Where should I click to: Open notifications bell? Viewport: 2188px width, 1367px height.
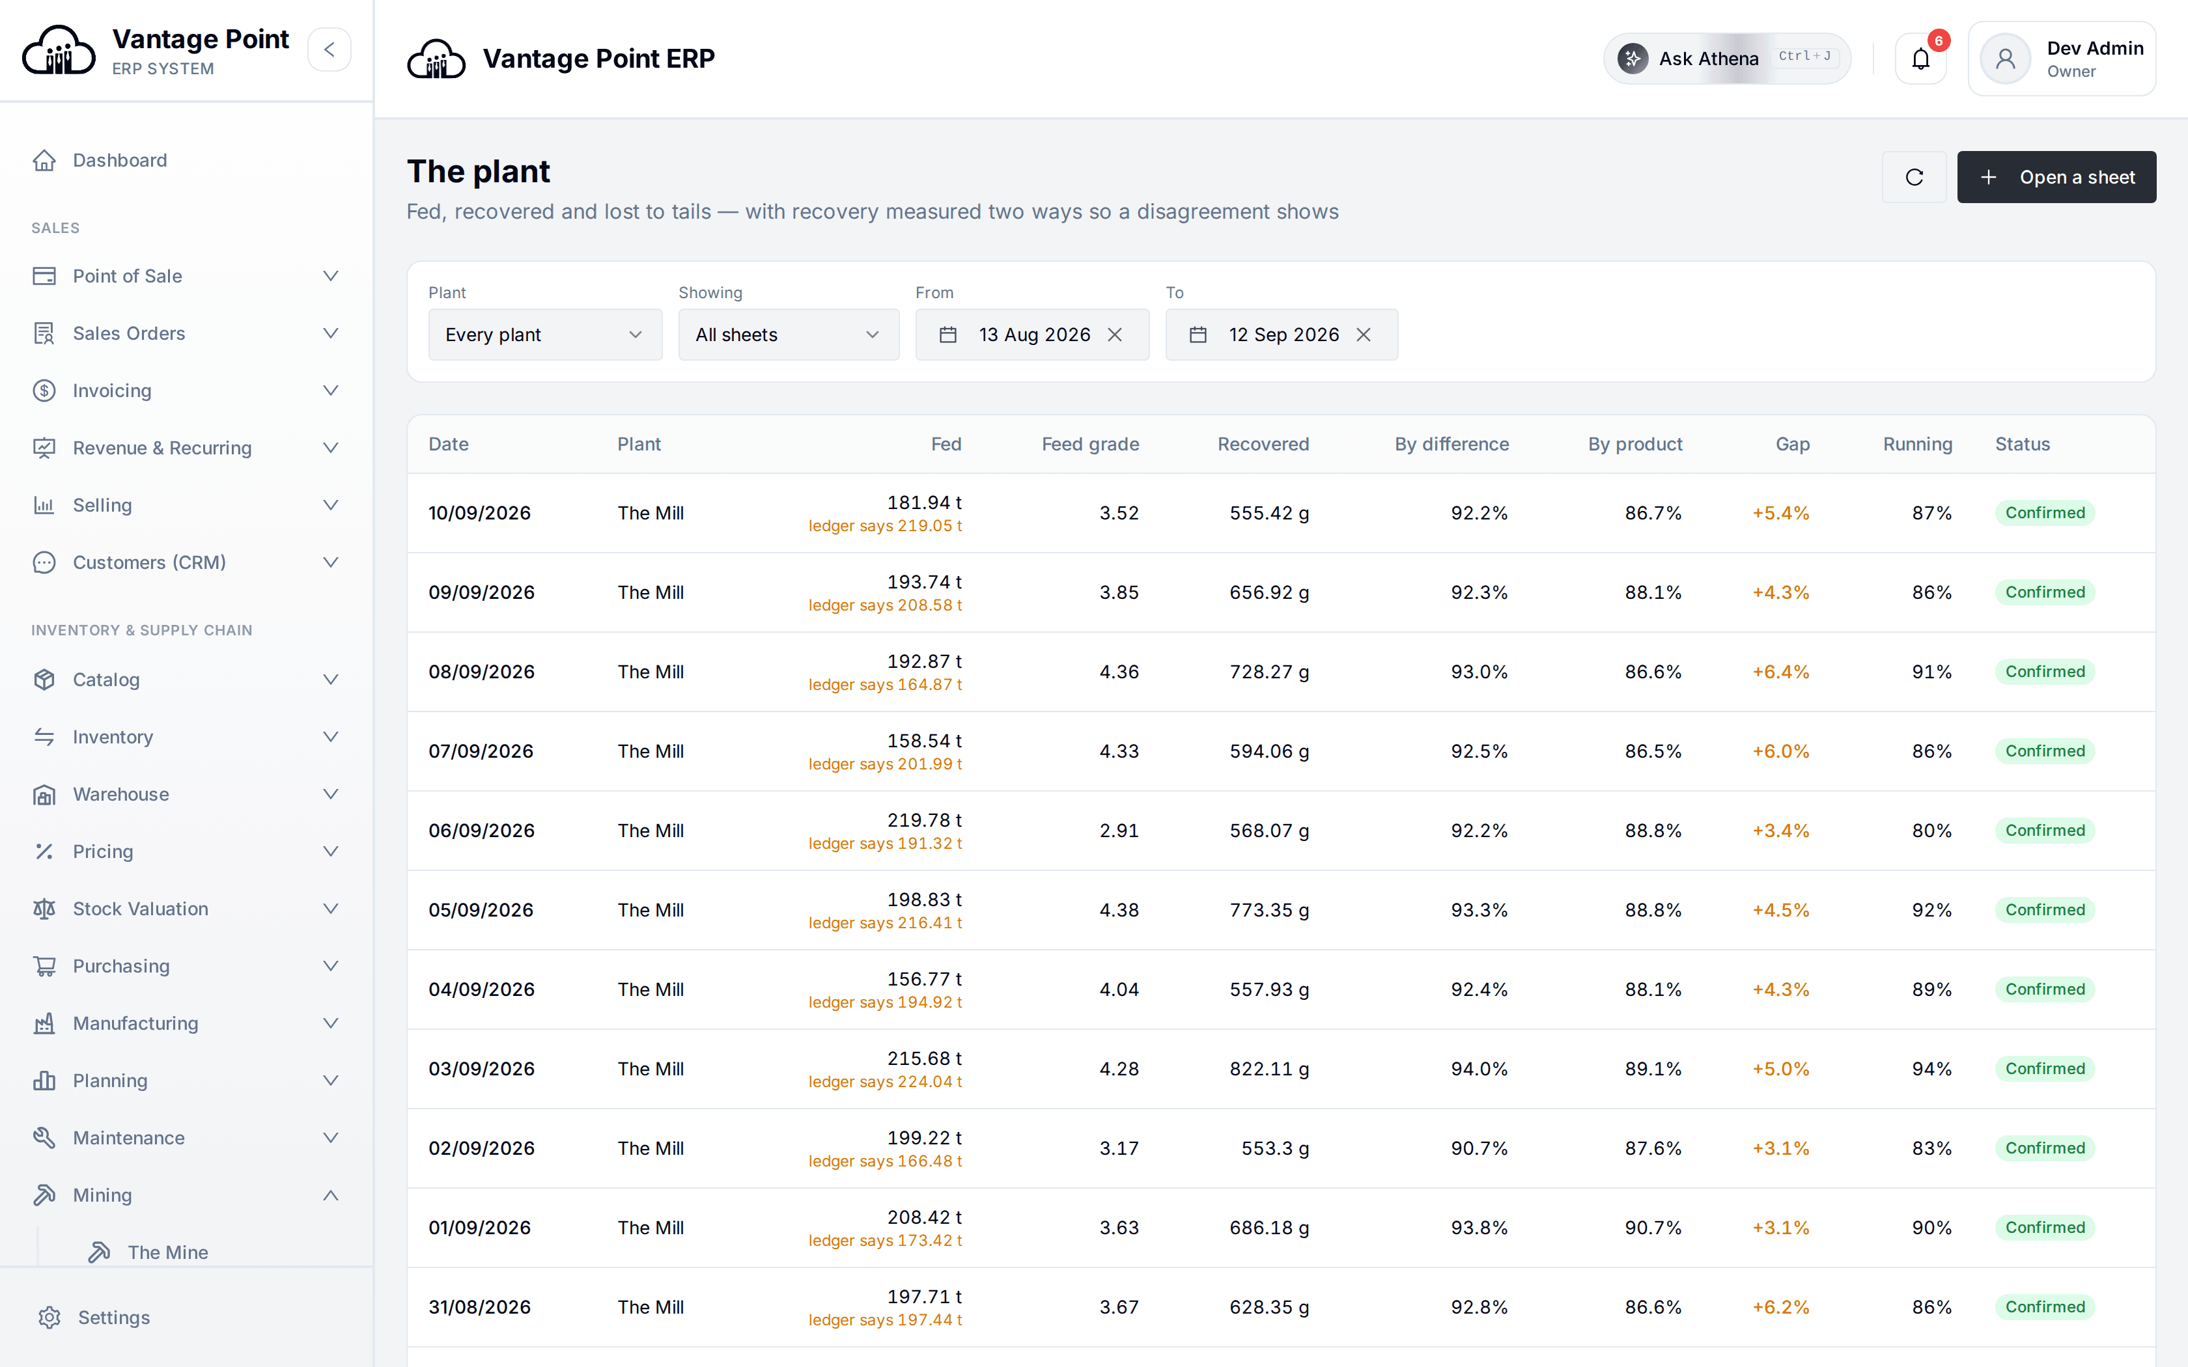(x=1920, y=59)
